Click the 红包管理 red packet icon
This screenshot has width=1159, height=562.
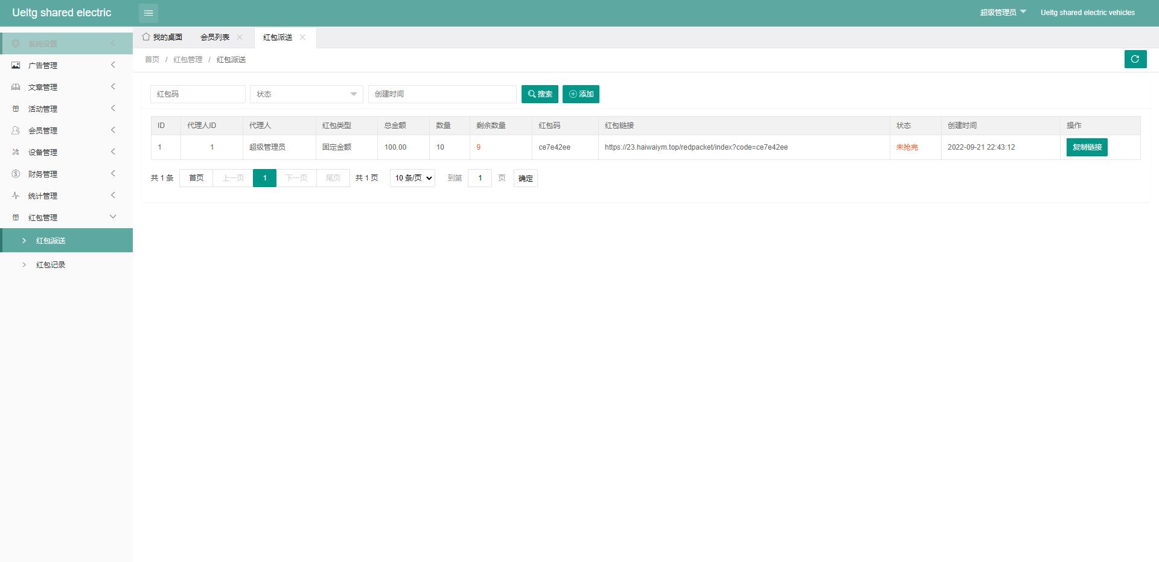(16, 217)
